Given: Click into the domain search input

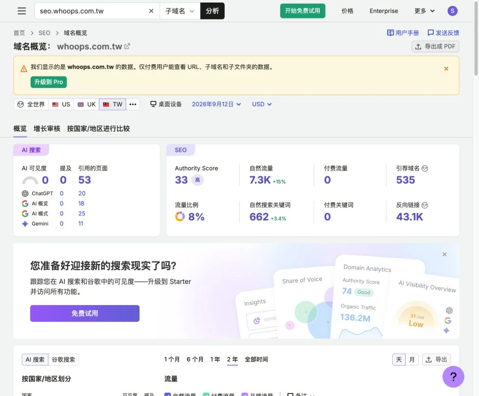Looking at the screenshot, I should point(92,11).
